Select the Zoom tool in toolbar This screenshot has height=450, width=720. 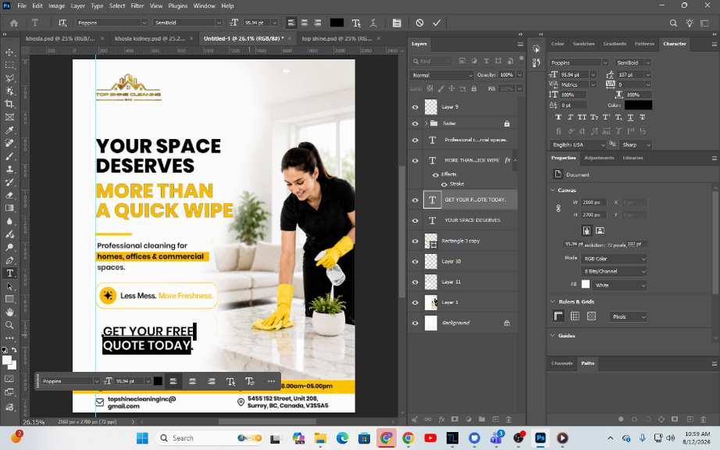pyautogui.click(x=9, y=325)
